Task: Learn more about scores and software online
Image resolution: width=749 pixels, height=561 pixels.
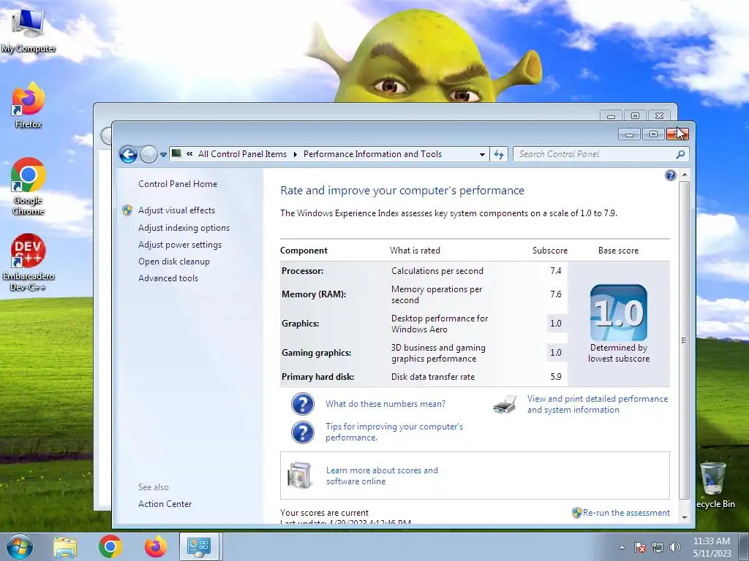Action: point(382,476)
